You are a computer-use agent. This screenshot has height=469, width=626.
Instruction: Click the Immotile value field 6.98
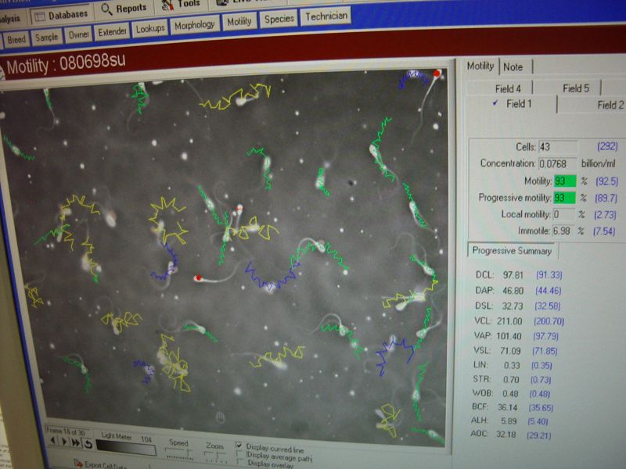click(x=563, y=231)
